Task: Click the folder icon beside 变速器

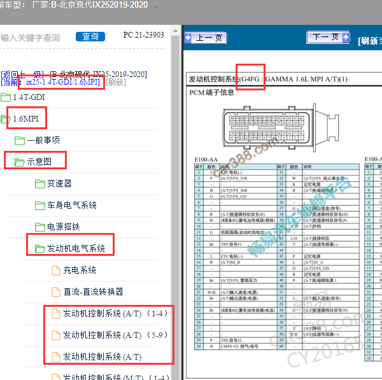Action: click(x=40, y=184)
